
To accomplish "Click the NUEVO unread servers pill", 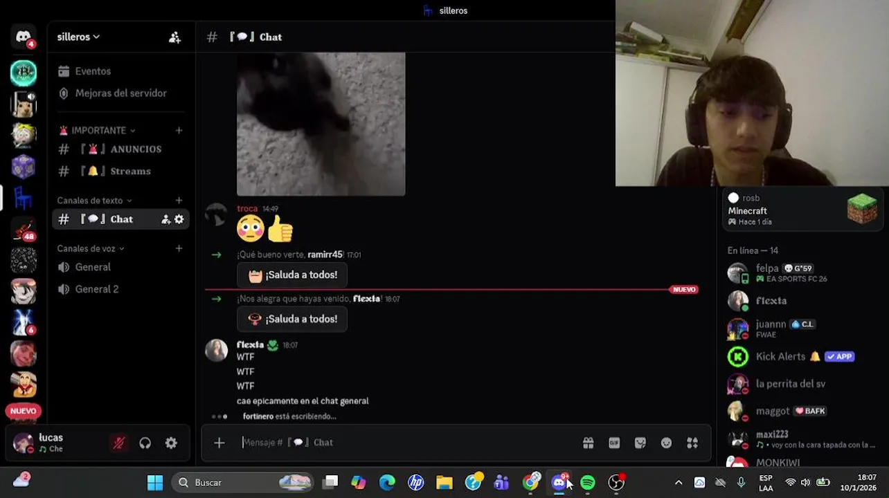I will click(24, 411).
